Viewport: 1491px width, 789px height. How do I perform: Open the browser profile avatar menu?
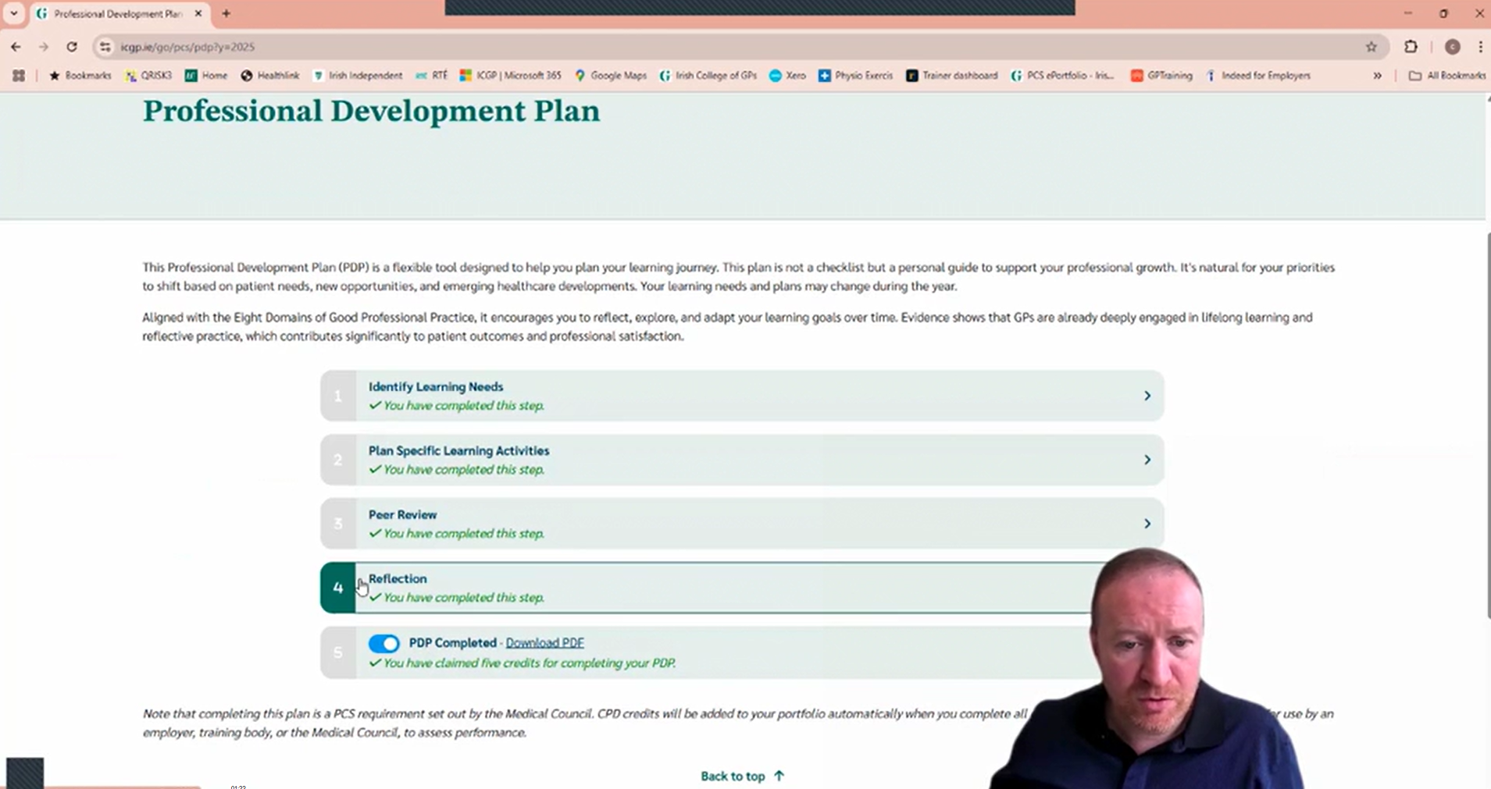(x=1452, y=47)
